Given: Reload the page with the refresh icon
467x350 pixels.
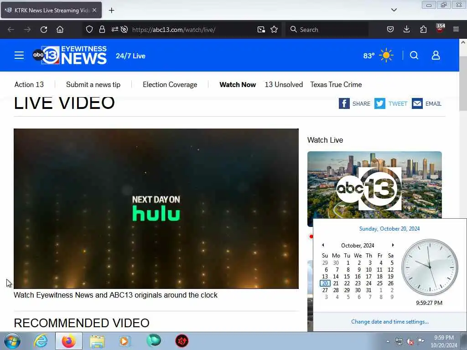Looking at the screenshot, I should (44, 30).
